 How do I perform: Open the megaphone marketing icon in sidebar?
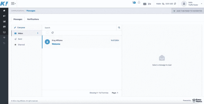click(4, 16)
